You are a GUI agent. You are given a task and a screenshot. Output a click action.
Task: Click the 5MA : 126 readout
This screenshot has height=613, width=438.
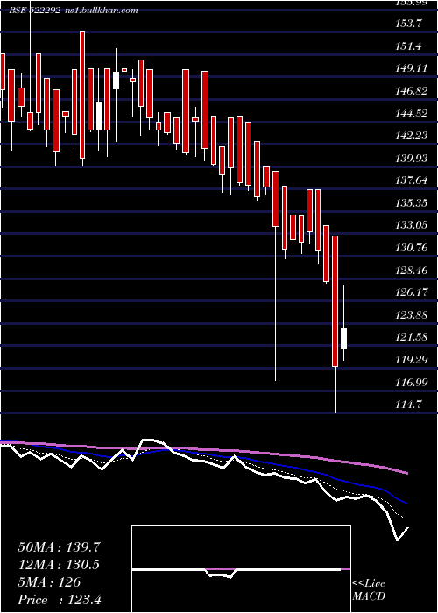coord(49,582)
